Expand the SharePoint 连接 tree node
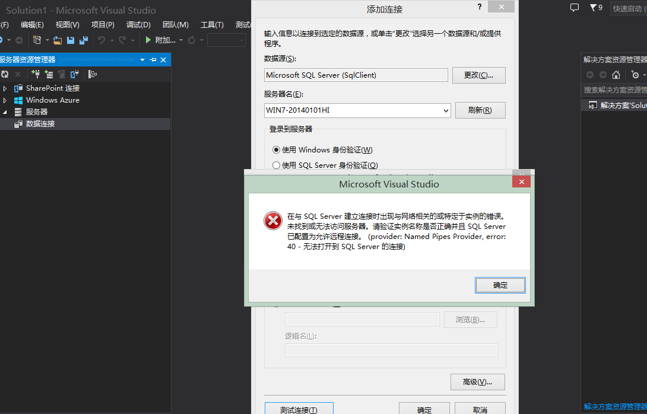The width and height of the screenshot is (647, 414). click(x=5, y=88)
